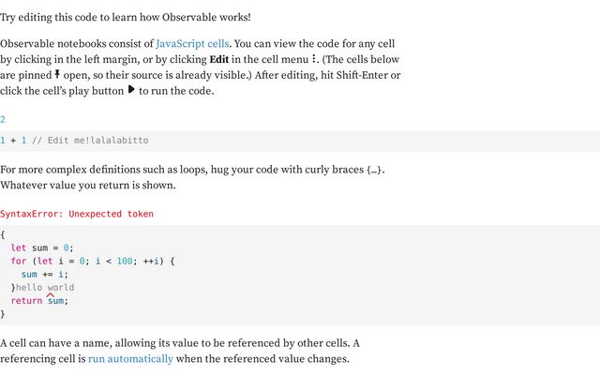Click the bold Edit word

[219, 59]
